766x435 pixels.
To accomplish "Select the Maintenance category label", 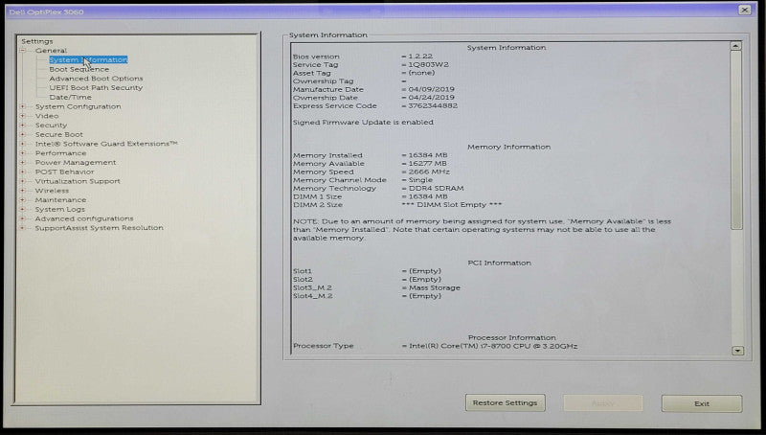I will [60, 200].
